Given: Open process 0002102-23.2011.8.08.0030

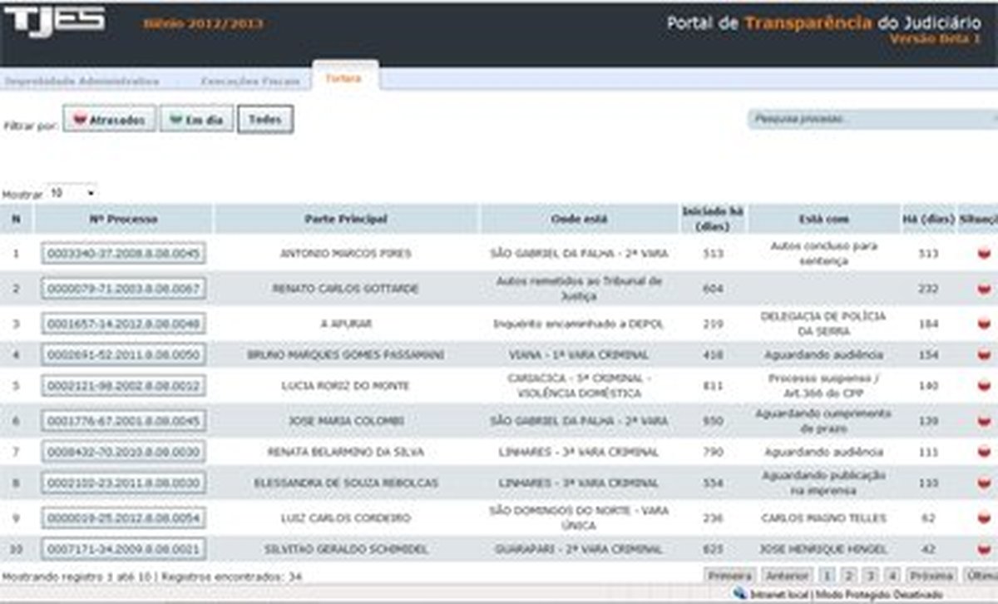Looking at the screenshot, I should 123,483.
